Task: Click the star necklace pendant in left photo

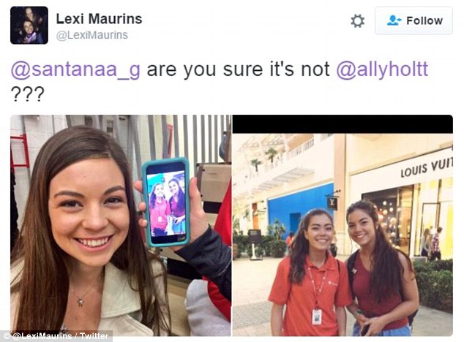Action: 80,302
